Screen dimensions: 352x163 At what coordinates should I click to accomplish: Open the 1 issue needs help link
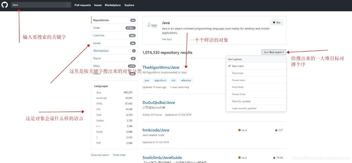coord(179,87)
